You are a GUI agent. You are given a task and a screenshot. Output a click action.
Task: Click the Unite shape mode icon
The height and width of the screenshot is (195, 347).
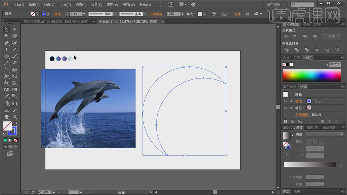tap(286, 36)
